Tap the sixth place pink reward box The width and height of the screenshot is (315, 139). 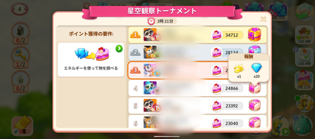click(255, 122)
